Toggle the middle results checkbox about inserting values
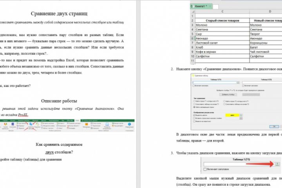 coord(194,118)
